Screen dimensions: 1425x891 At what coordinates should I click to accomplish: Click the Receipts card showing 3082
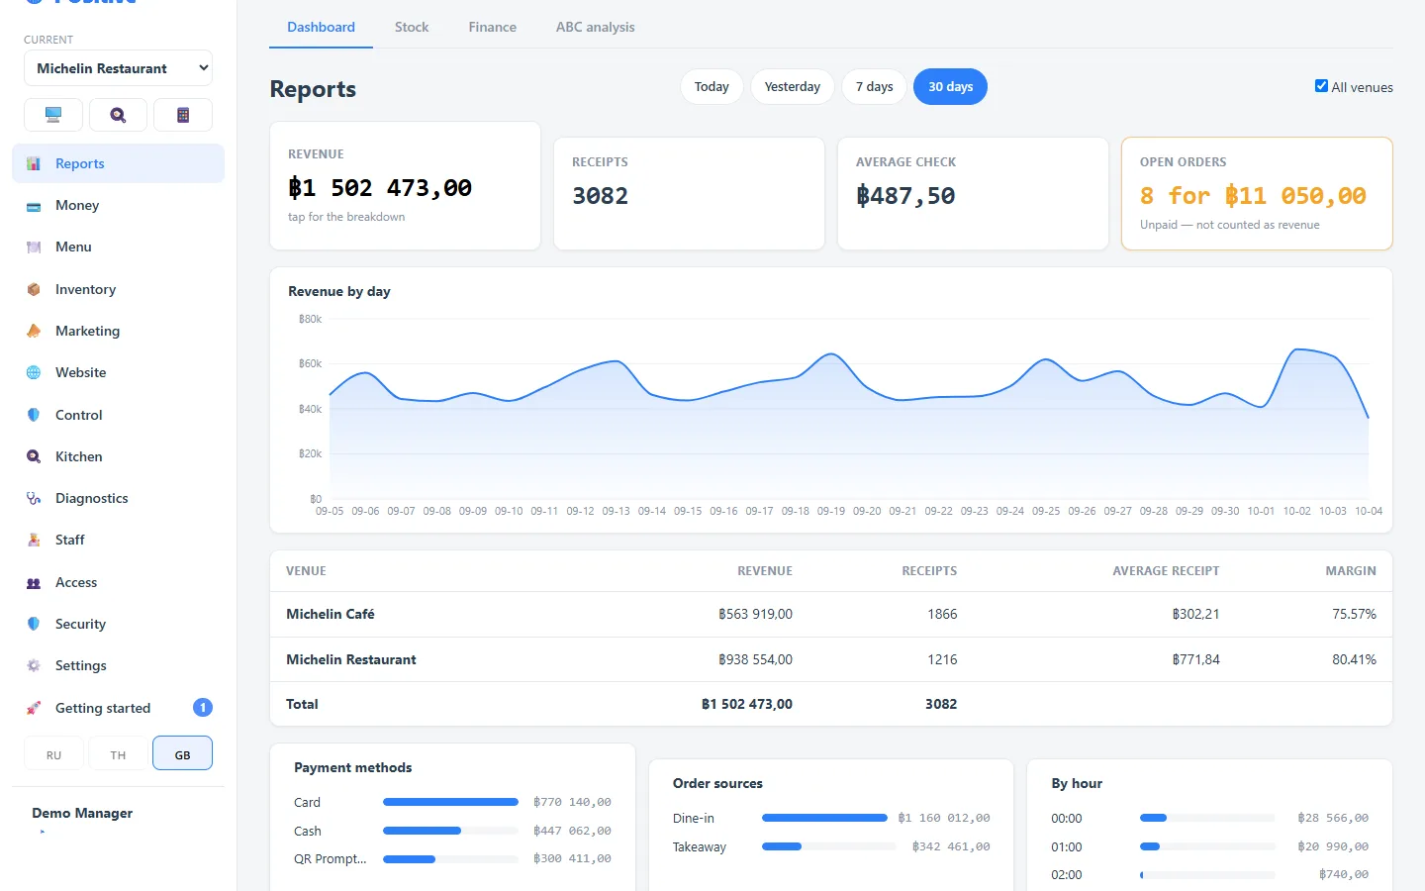tap(689, 193)
